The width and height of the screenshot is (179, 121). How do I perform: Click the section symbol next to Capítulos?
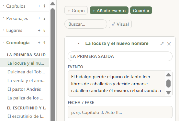coord(44,6)
